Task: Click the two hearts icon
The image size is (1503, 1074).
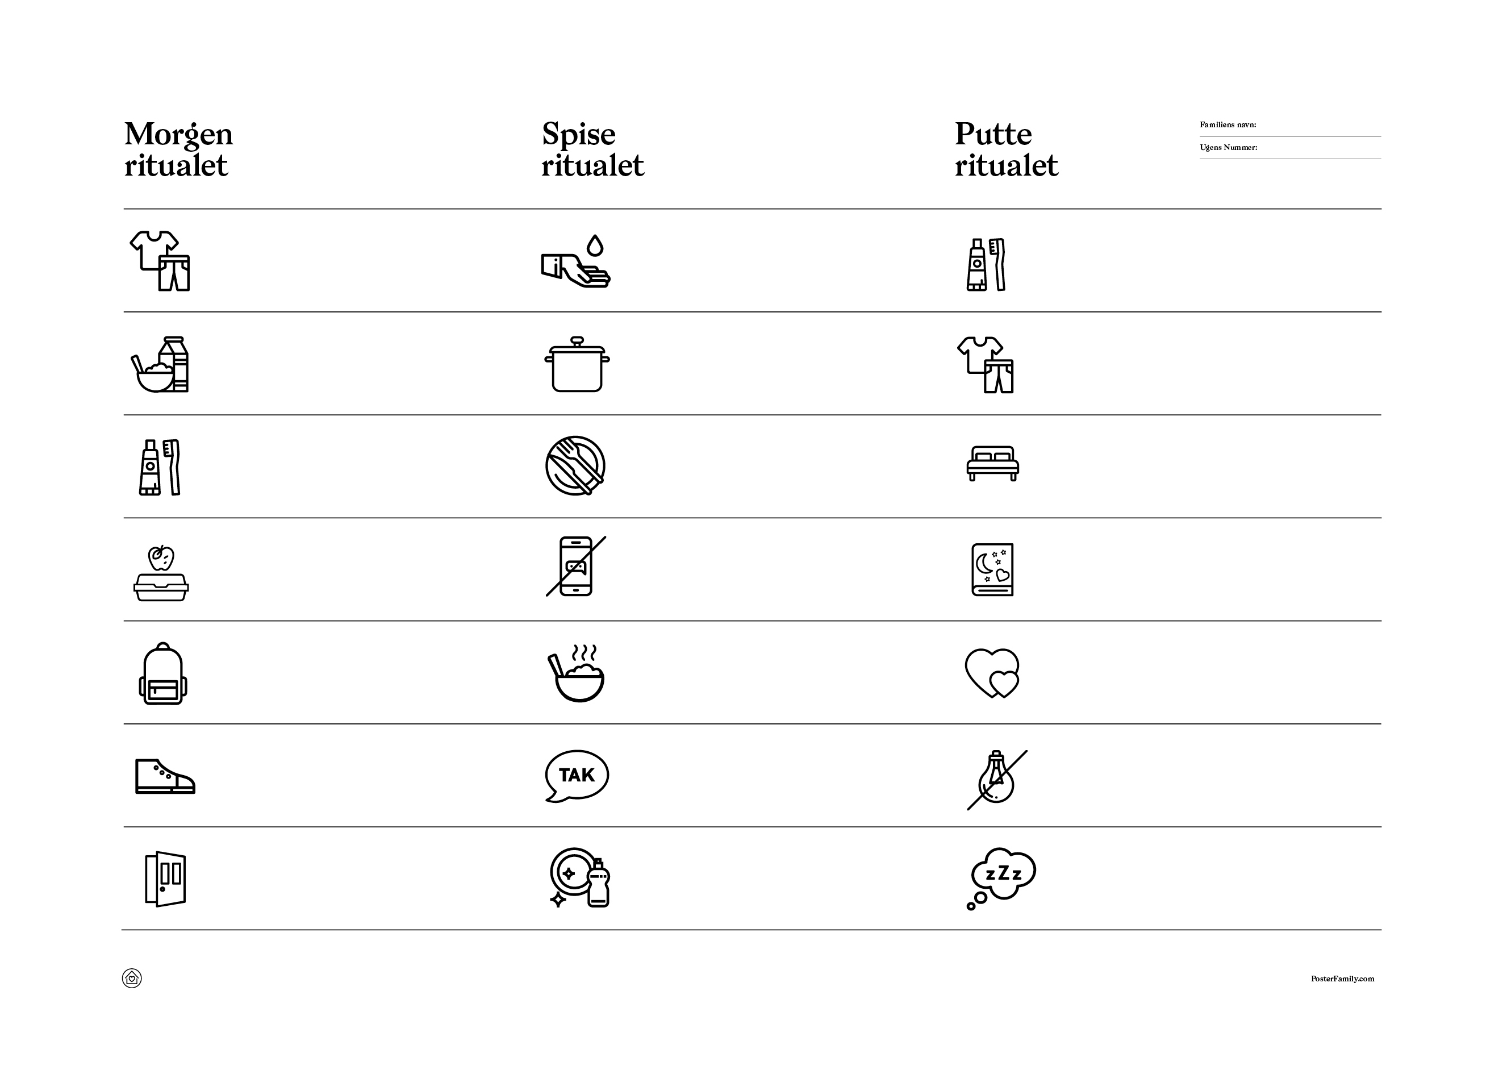Action: [992, 673]
